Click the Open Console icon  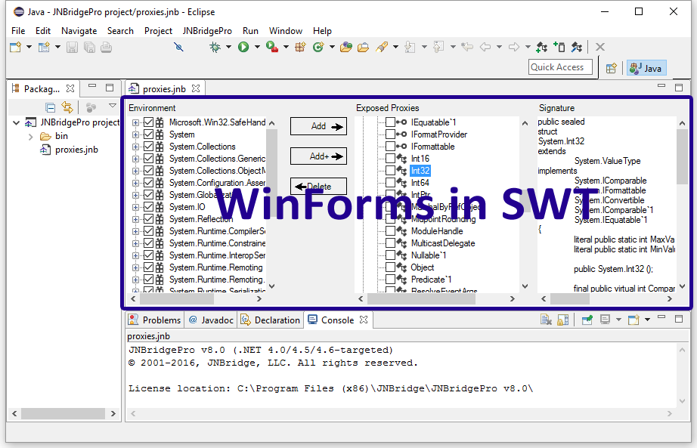click(633, 320)
